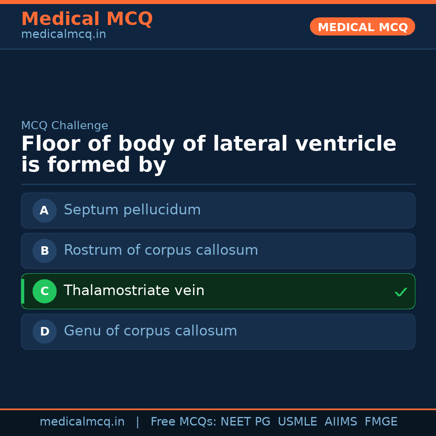Select the Septum pellucidum answer option
The image size is (436, 436).
click(x=218, y=210)
